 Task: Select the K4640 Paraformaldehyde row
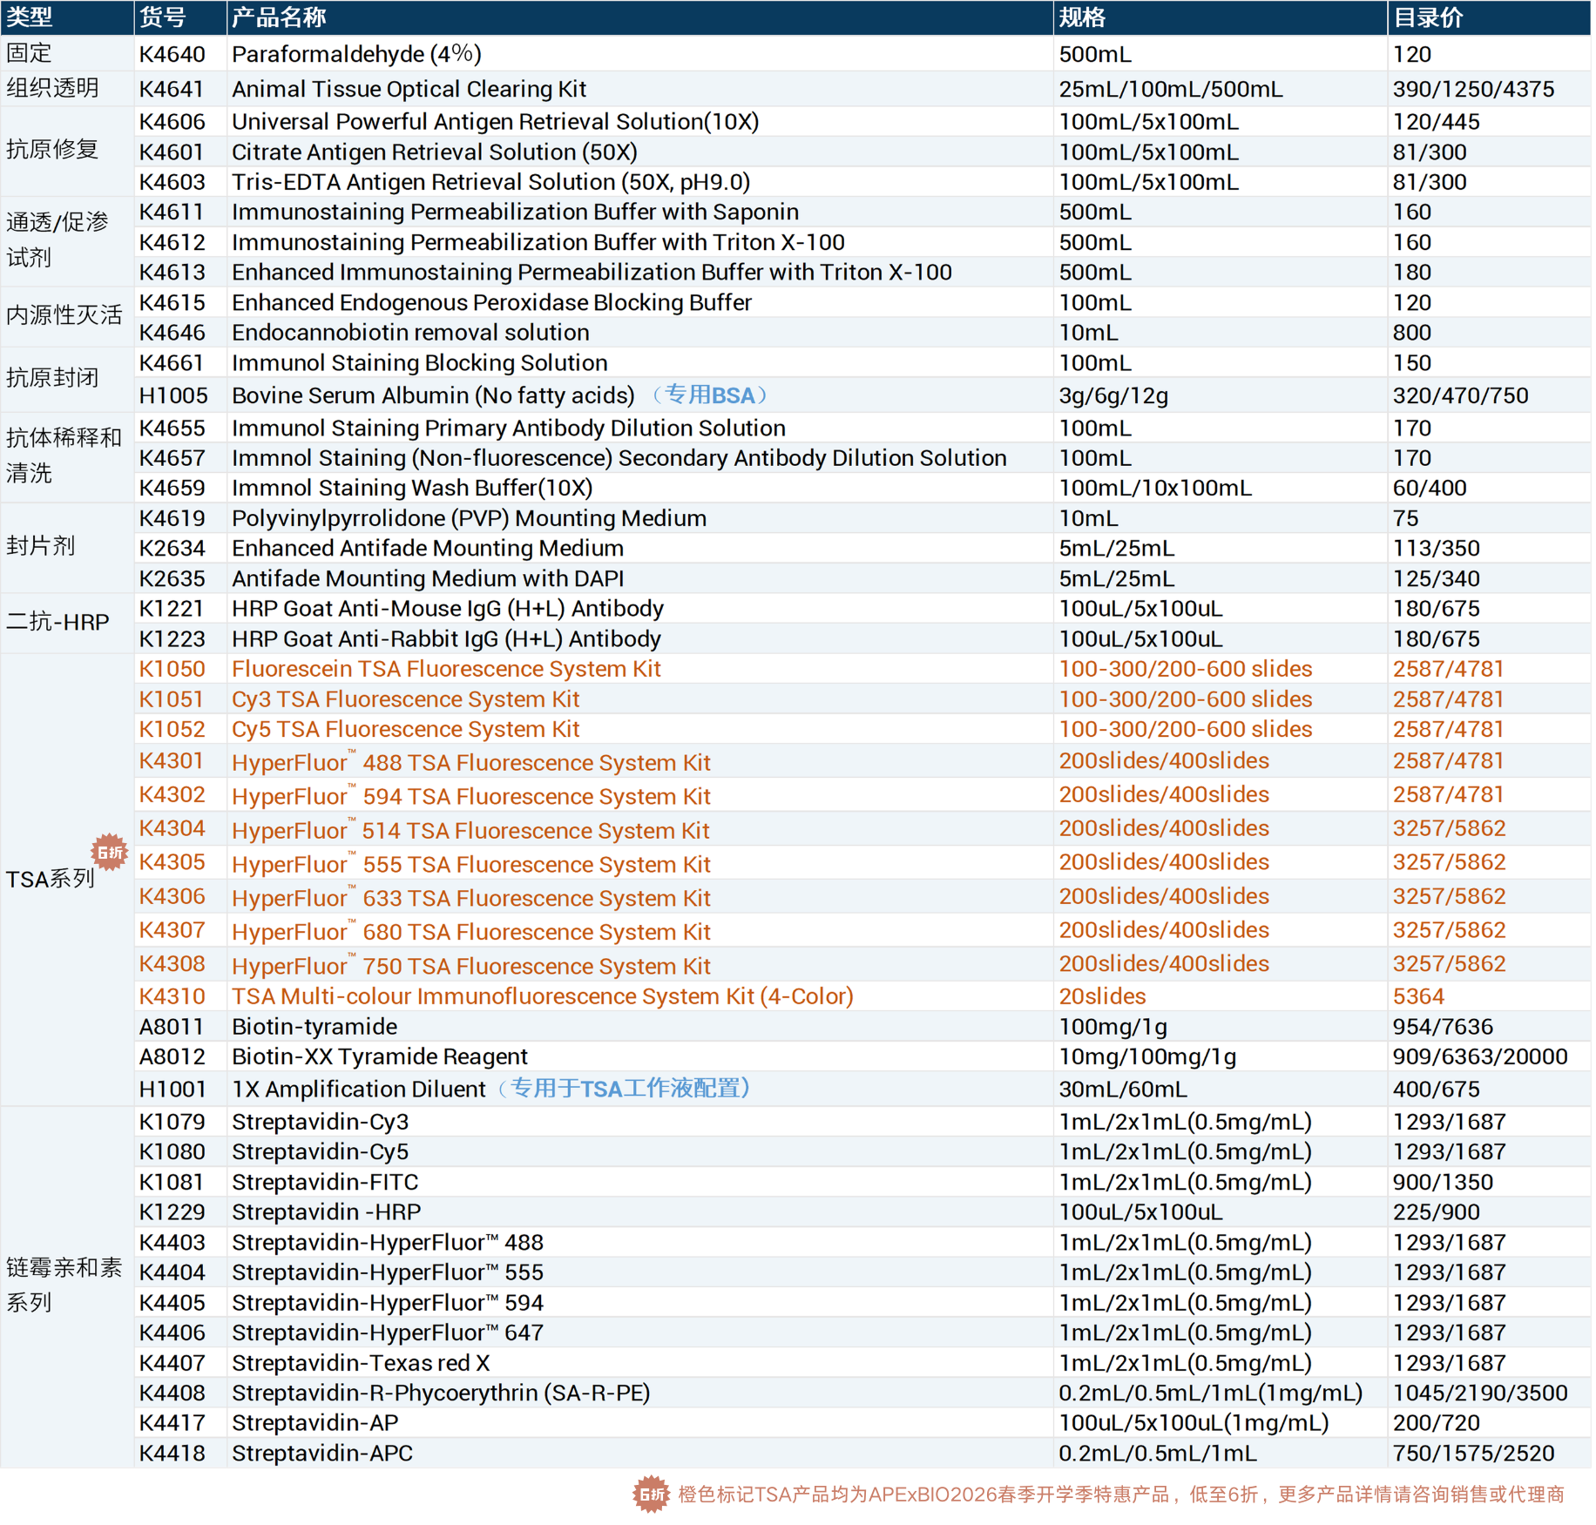(798, 54)
